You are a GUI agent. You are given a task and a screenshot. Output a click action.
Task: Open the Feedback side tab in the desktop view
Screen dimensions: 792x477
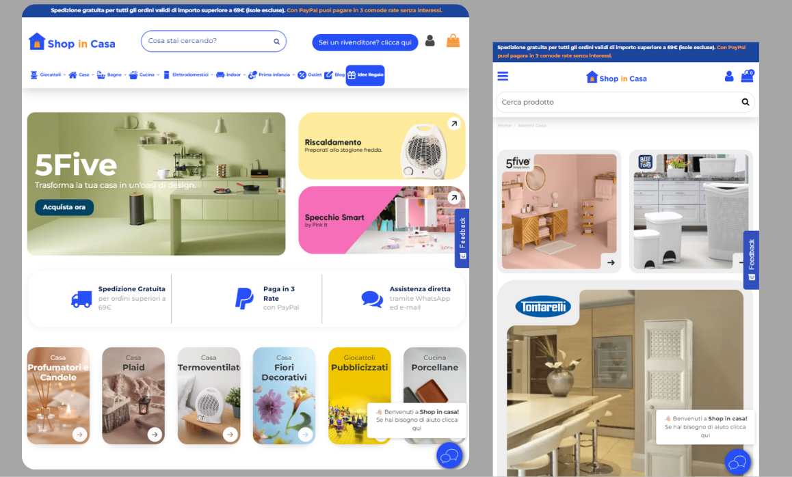point(462,238)
